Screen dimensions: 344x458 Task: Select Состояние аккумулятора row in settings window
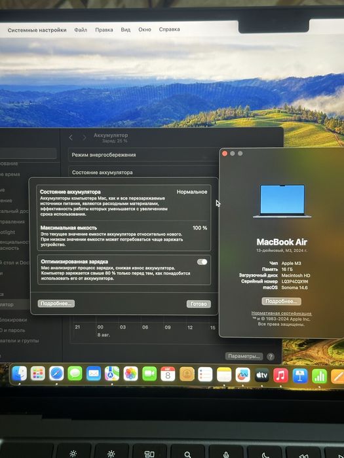(143, 171)
